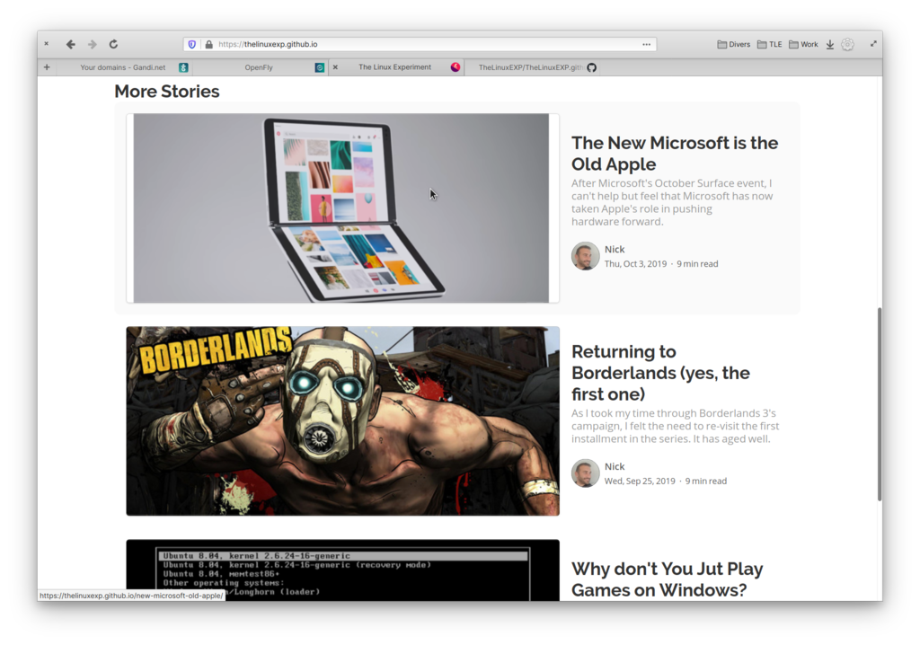Click The Linux Experiment tab favicon
The width and height of the screenshot is (920, 645).
pos(456,67)
